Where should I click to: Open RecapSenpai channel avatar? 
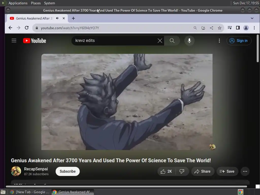[x=16, y=171]
